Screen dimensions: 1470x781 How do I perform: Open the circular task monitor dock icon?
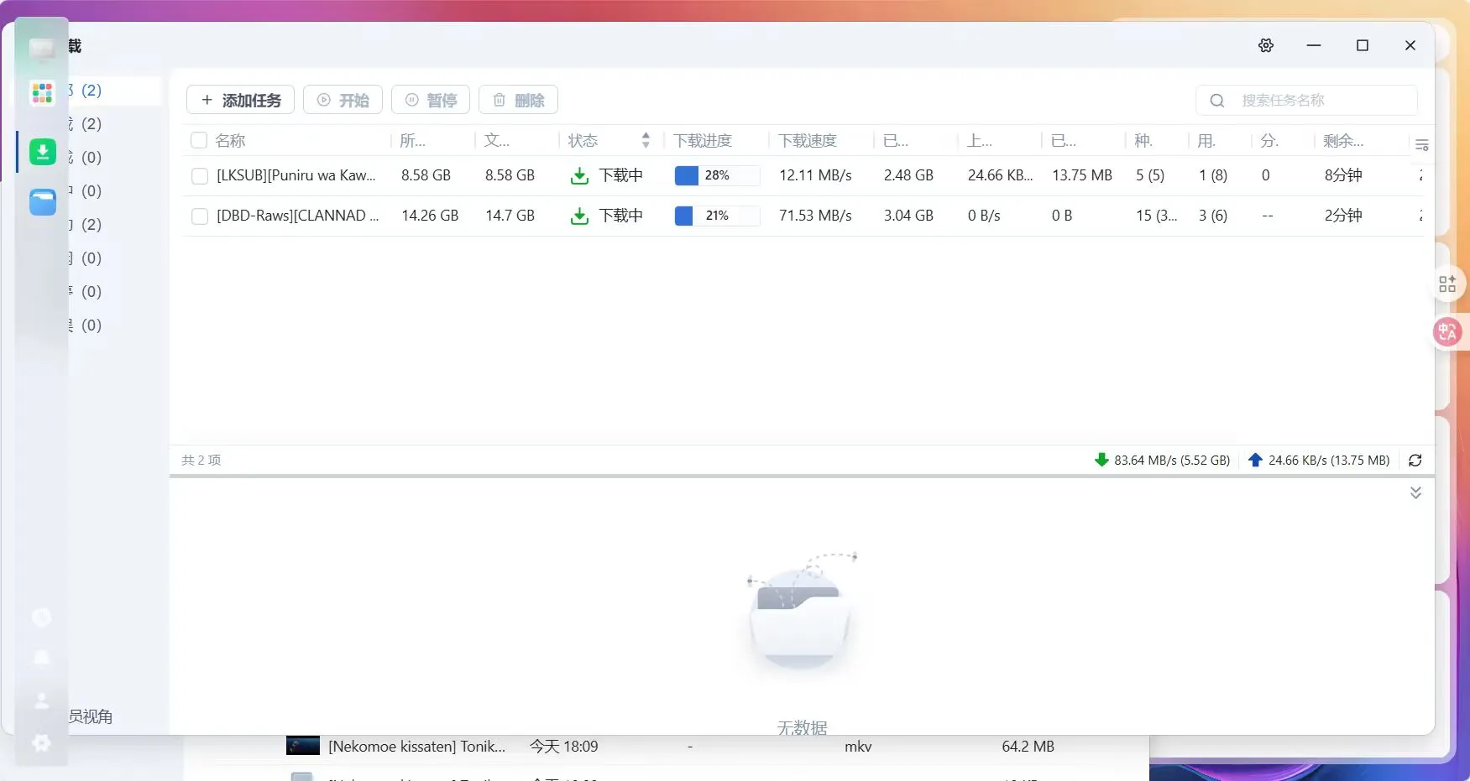(x=41, y=617)
